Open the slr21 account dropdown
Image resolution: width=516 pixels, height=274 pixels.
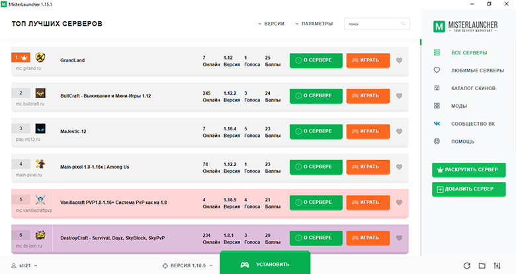(24, 265)
